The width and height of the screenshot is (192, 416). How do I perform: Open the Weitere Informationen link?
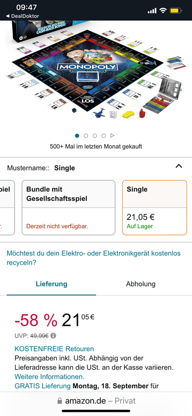(49, 376)
